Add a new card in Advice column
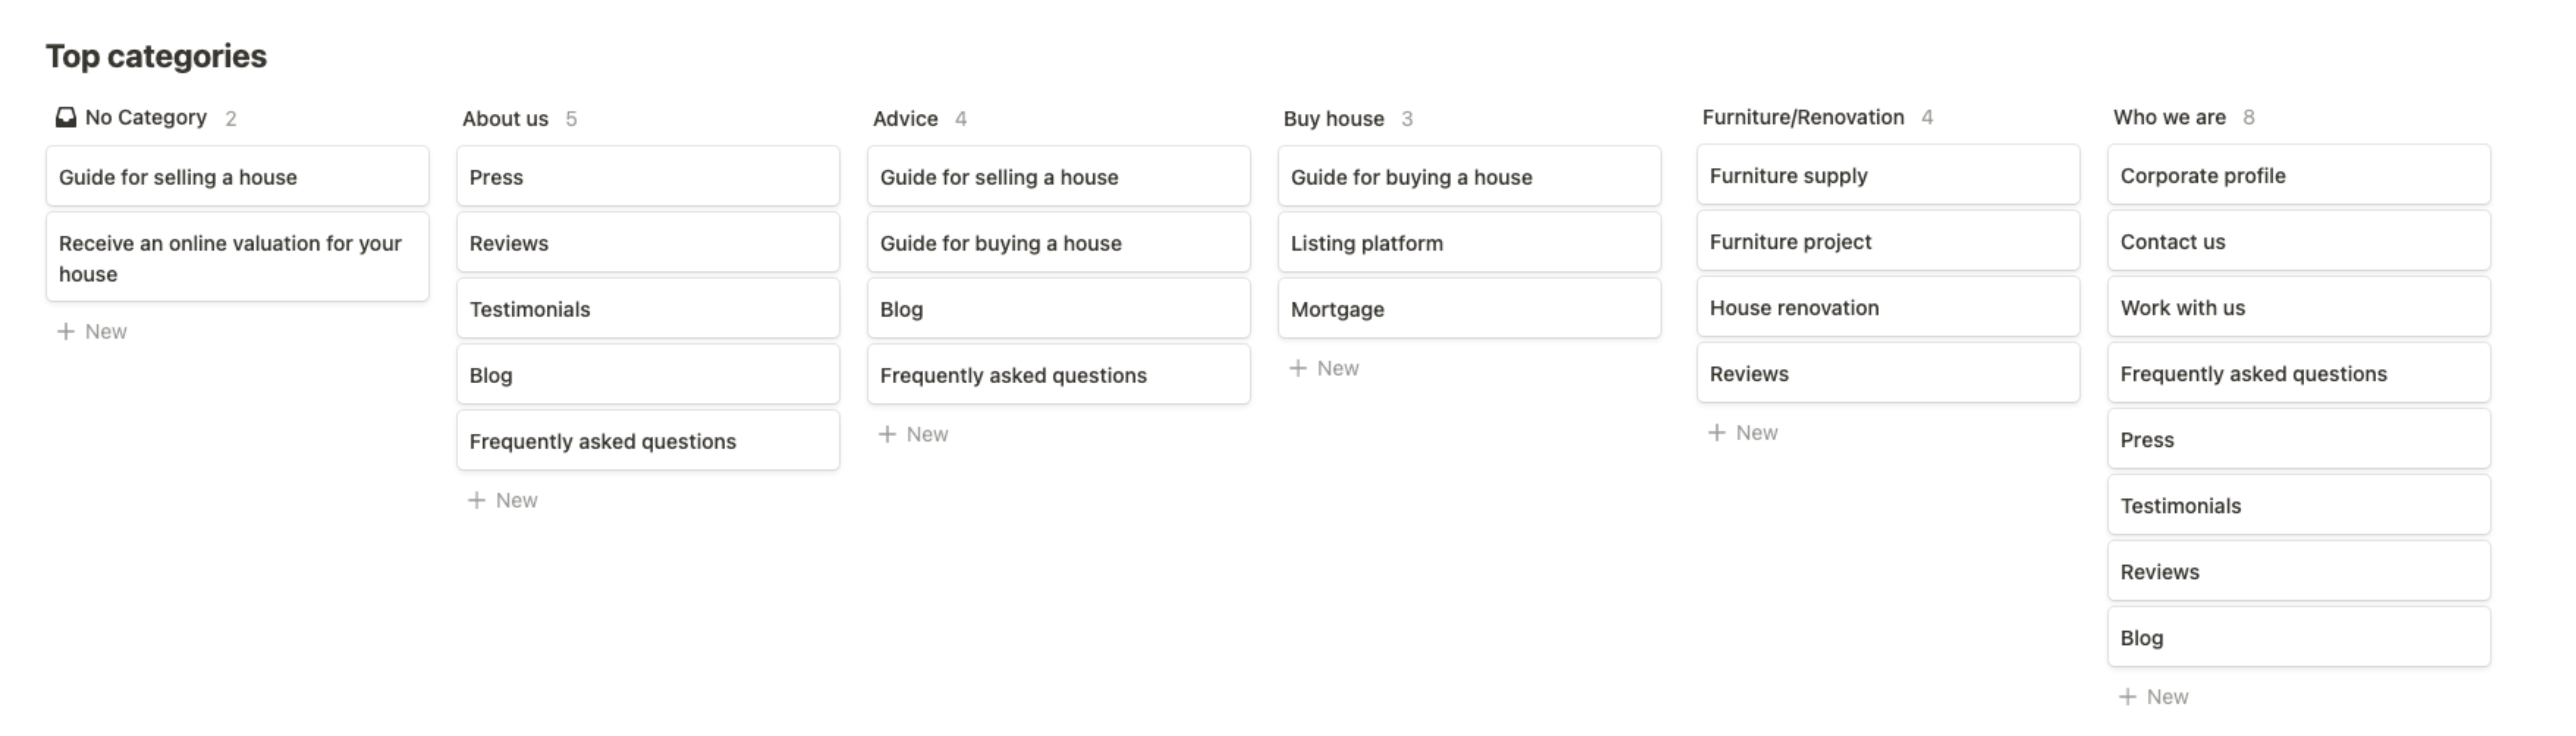This screenshot has width=2576, height=736. [914, 435]
